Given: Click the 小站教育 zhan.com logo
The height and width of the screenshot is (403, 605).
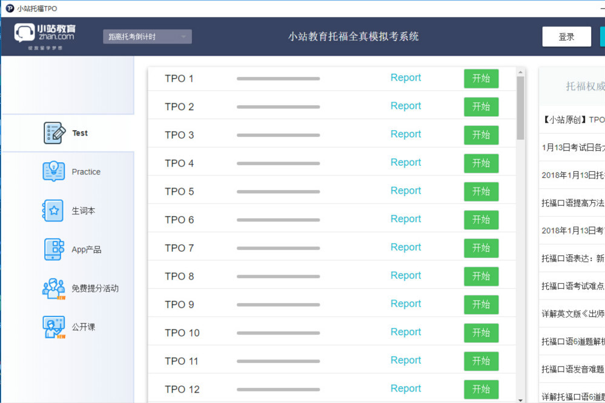Looking at the screenshot, I should pyautogui.click(x=45, y=36).
